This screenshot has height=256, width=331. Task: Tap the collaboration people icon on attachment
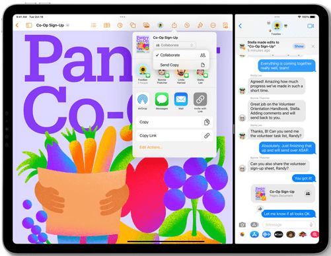(x=308, y=193)
